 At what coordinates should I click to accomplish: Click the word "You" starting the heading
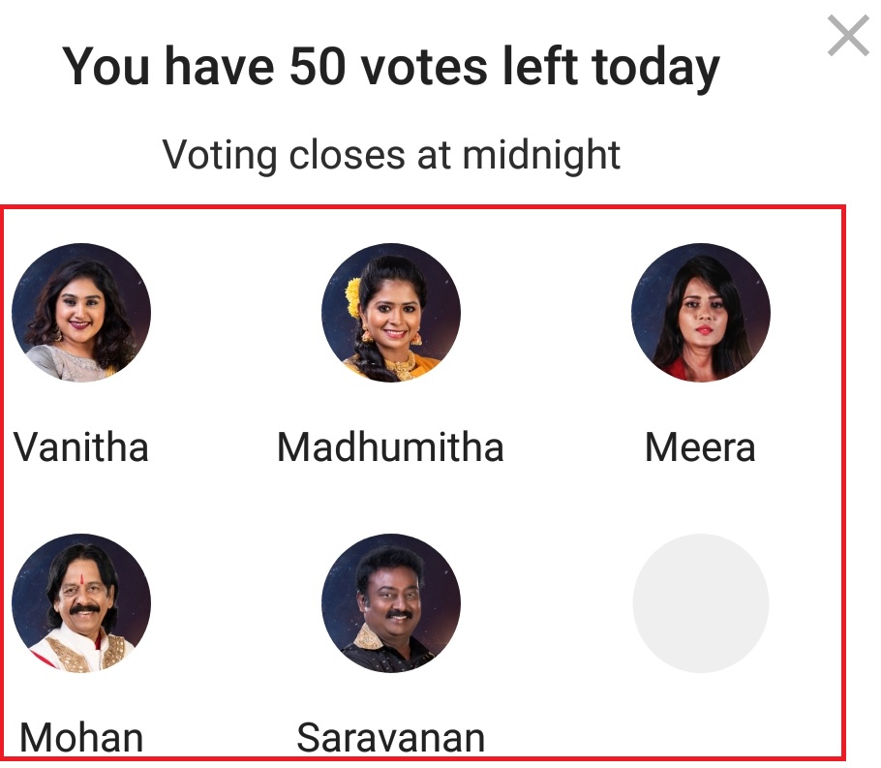[99, 66]
